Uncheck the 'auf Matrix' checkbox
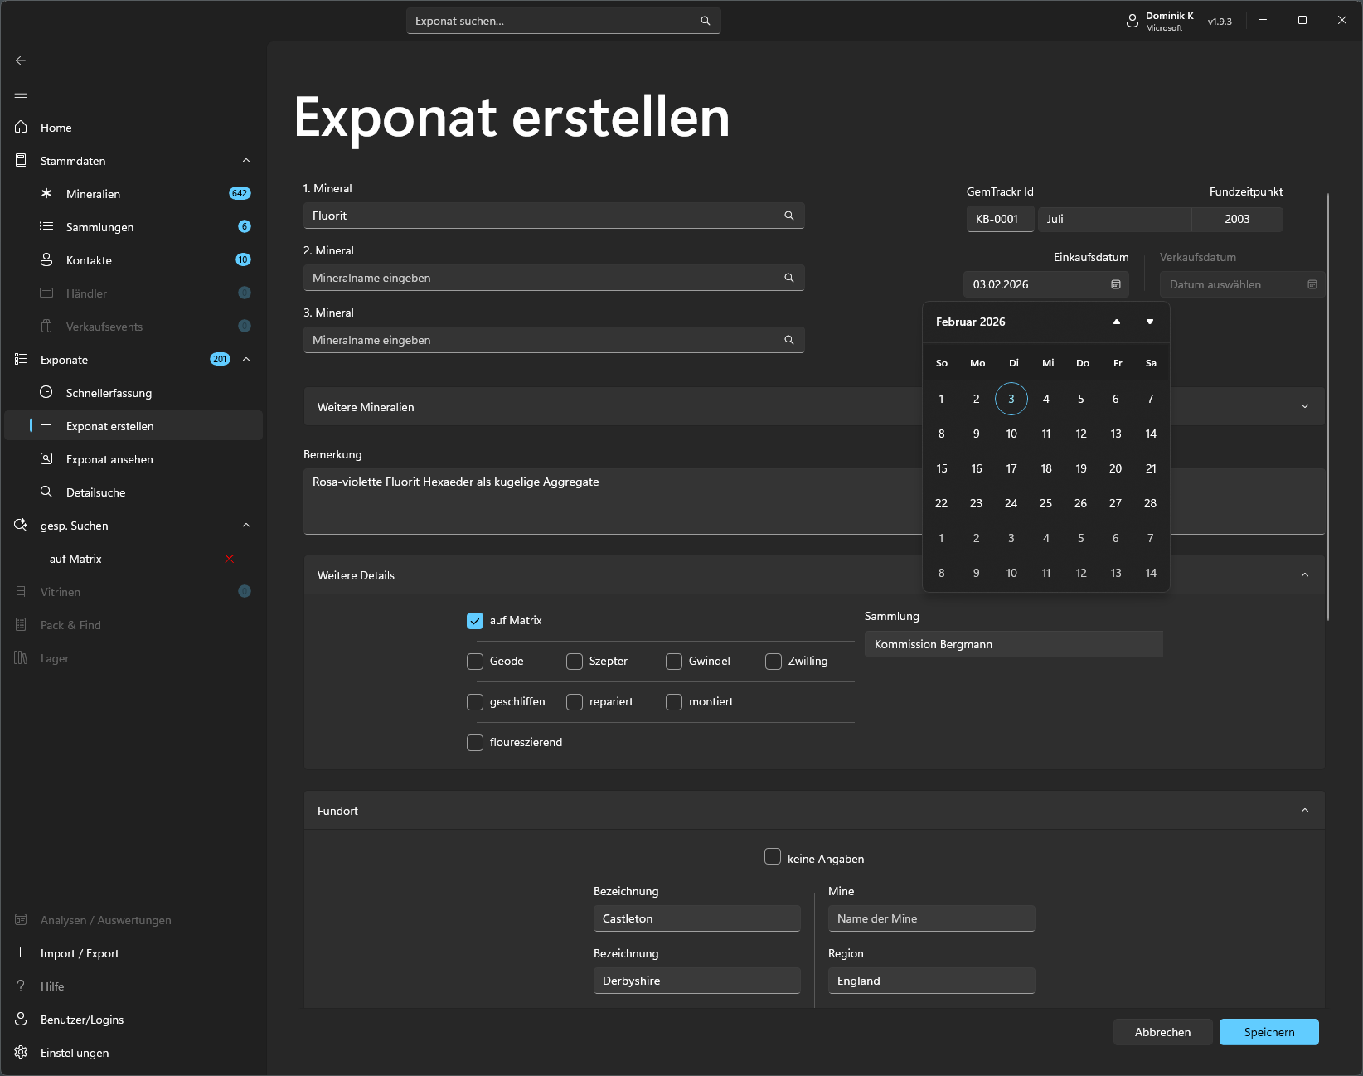 point(475,621)
